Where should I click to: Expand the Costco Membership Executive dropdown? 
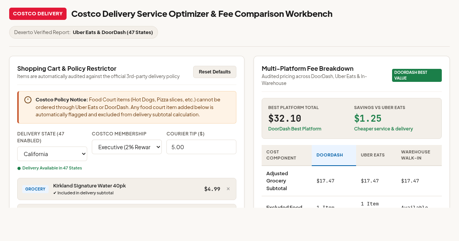127,147
